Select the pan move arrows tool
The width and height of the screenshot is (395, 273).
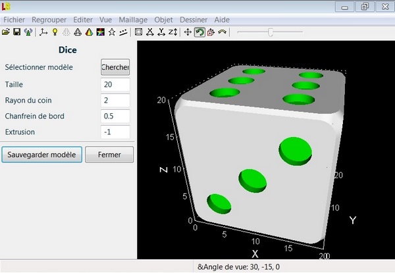[187, 32]
